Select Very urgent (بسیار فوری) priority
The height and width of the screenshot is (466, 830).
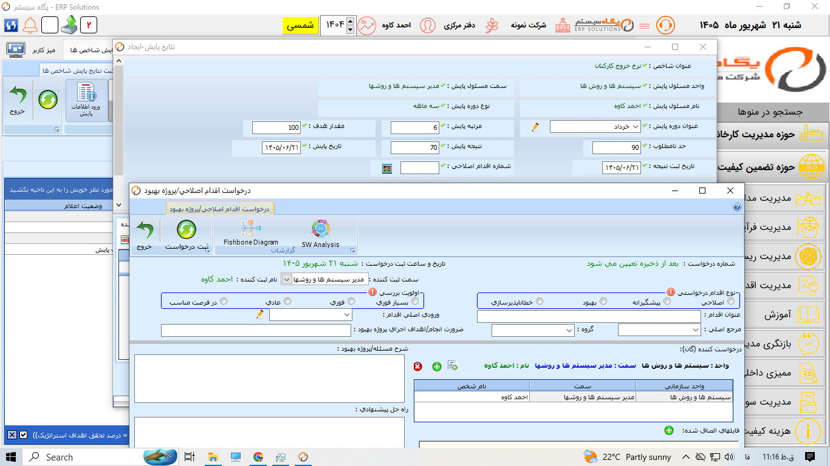point(415,301)
